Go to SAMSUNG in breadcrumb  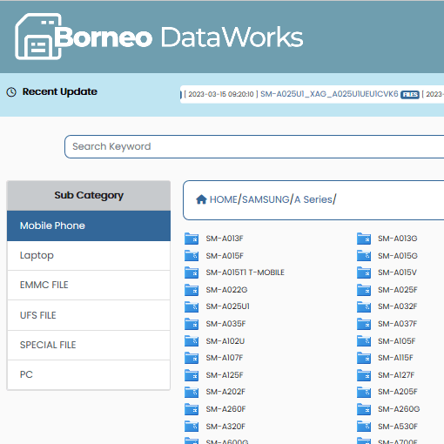coord(266,199)
